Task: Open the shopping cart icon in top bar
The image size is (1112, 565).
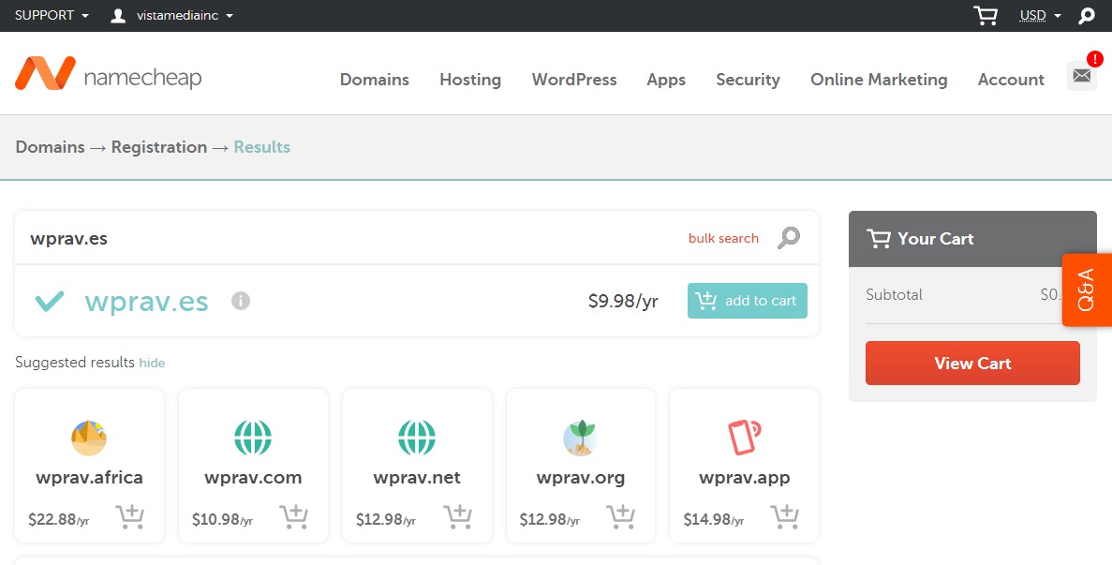Action: pyautogui.click(x=985, y=16)
